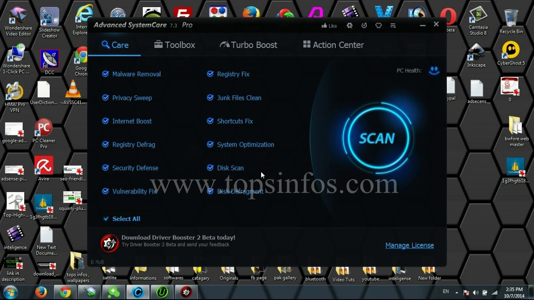Toggle the Select All checkbox
The height and width of the screenshot is (300, 534).
pos(106,219)
